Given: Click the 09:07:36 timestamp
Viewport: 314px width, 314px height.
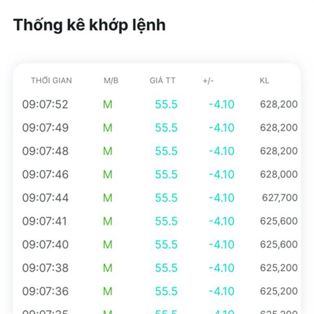Looking at the screenshot, I should click(45, 291).
